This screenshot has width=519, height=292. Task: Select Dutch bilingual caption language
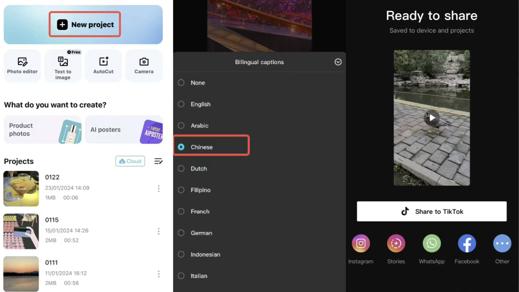point(259,169)
